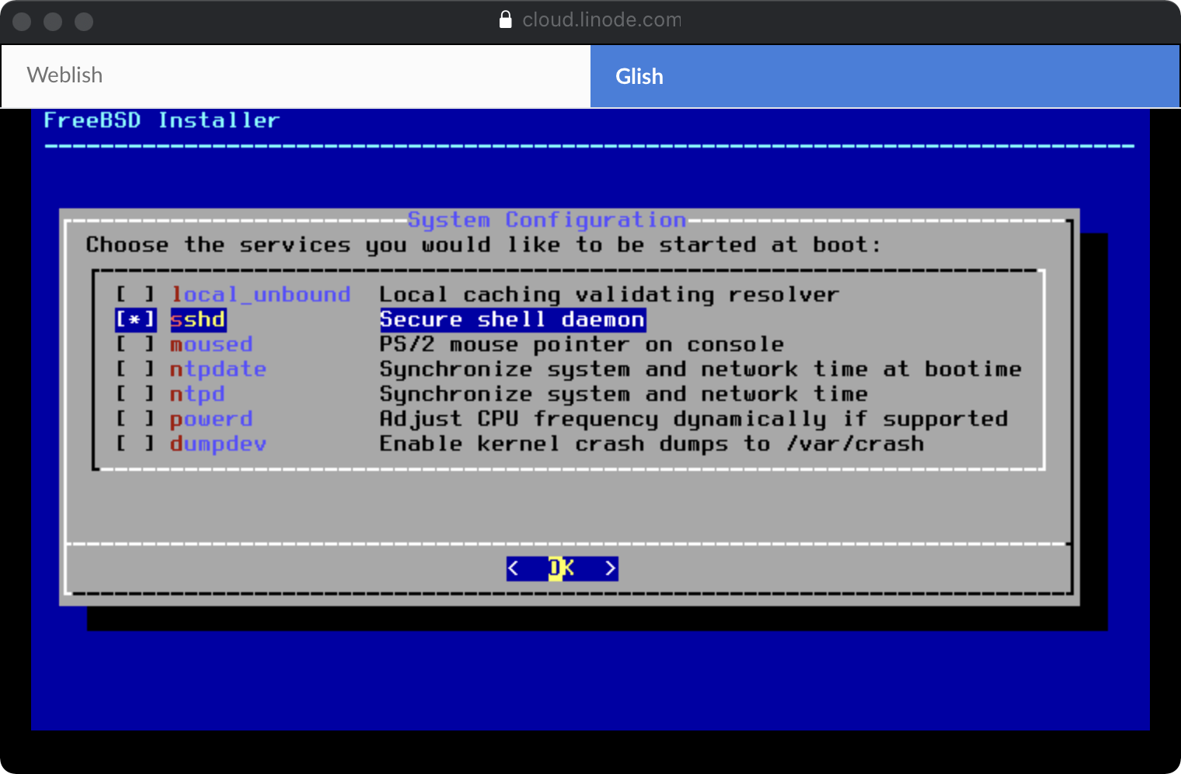Image resolution: width=1181 pixels, height=774 pixels.
Task: Click the red close window button
Action: pos(22,22)
